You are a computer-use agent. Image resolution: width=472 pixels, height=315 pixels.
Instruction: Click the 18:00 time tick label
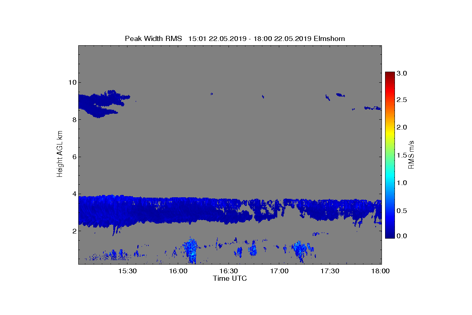tap(381, 271)
